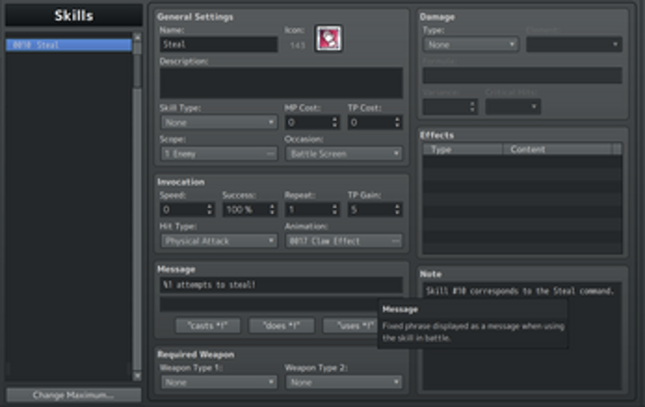Open the Critical Hits dropdown
This screenshot has height=407, width=645.
pos(512,107)
